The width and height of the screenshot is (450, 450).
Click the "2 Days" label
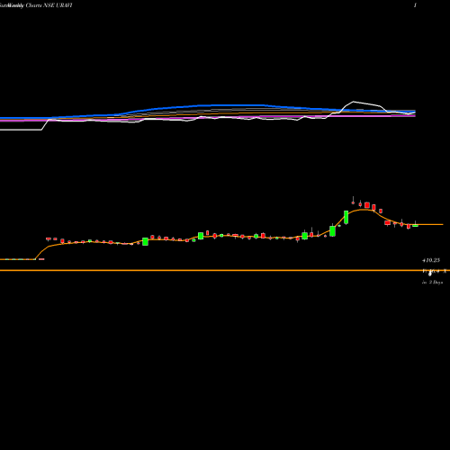(436, 283)
